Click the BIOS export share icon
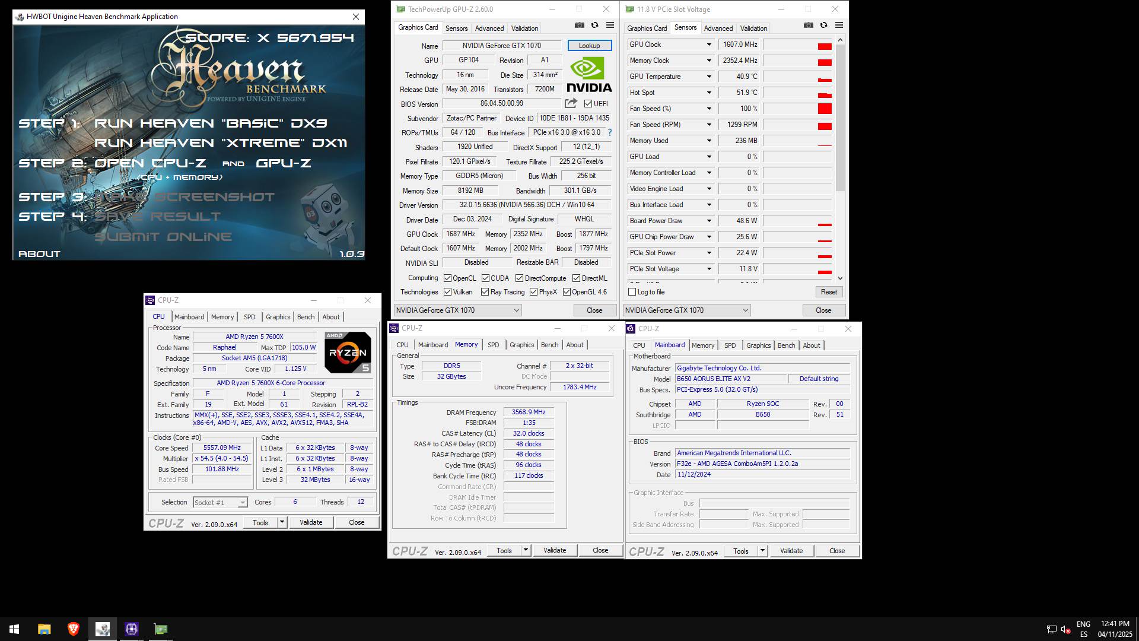The height and width of the screenshot is (641, 1139). click(x=571, y=103)
